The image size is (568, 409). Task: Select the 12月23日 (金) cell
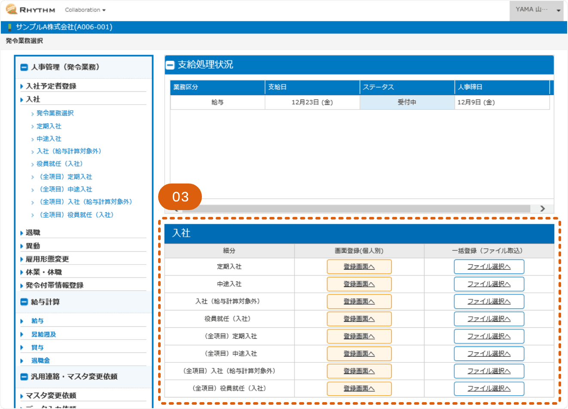coord(312,102)
